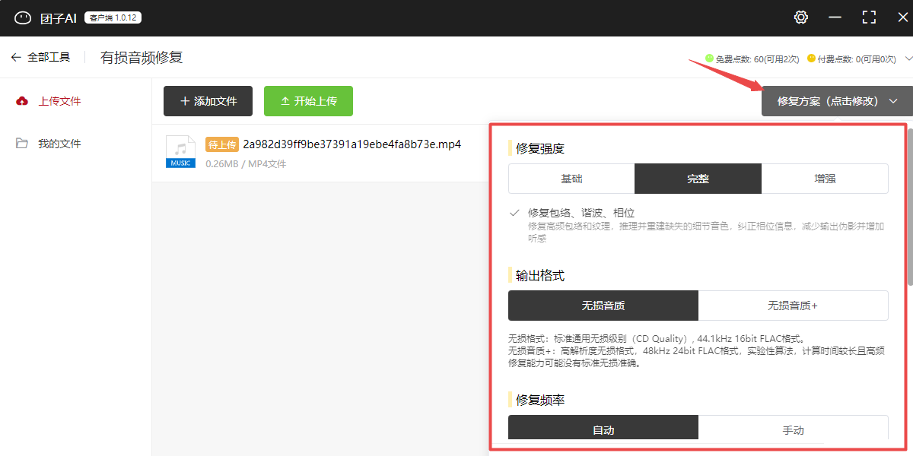Go back to 全部工具
Screen dimensions: 913x456
coord(40,57)
